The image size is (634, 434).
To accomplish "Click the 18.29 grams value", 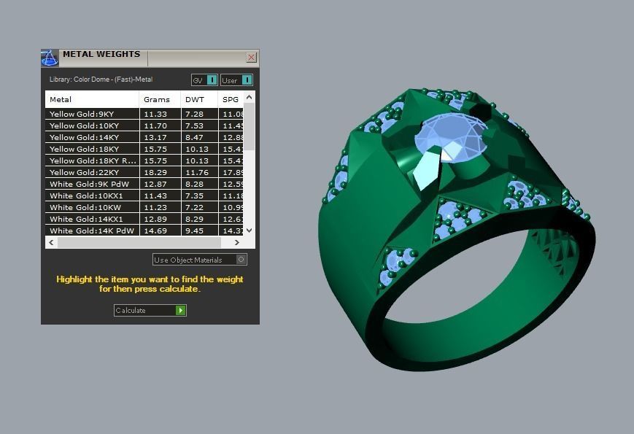I will click(x=155, y=173).
